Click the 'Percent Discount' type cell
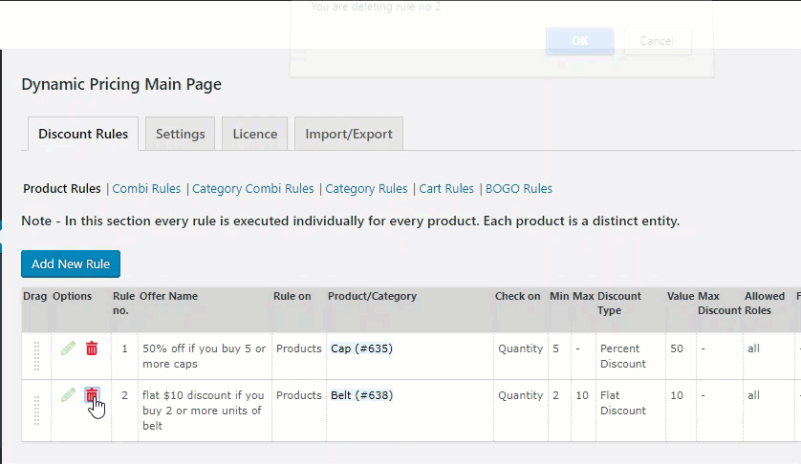801x464 pixels. 622,356
